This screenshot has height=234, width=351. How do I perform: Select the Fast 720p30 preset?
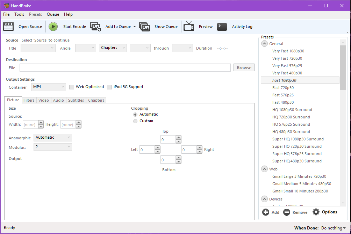click(x=283, y=88)
